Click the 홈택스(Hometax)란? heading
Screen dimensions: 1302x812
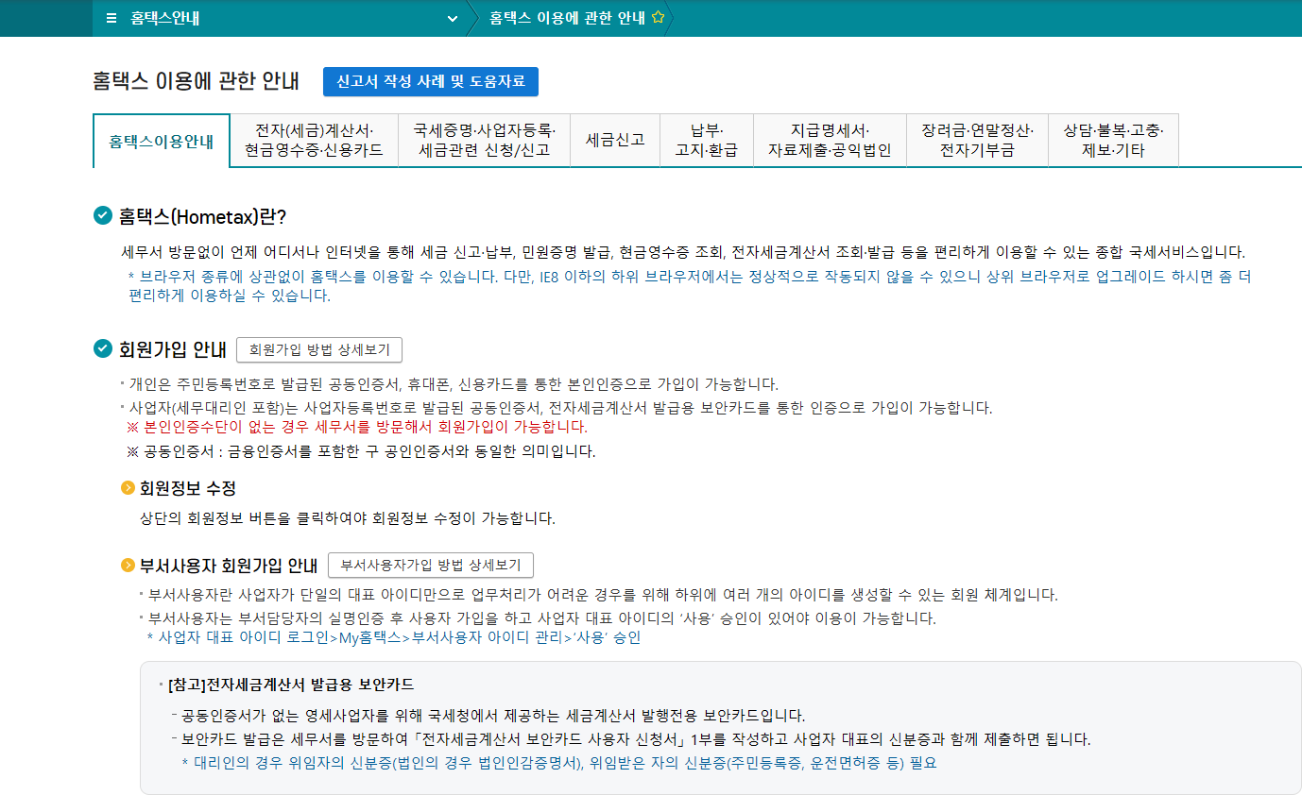(x=202, y=216)
